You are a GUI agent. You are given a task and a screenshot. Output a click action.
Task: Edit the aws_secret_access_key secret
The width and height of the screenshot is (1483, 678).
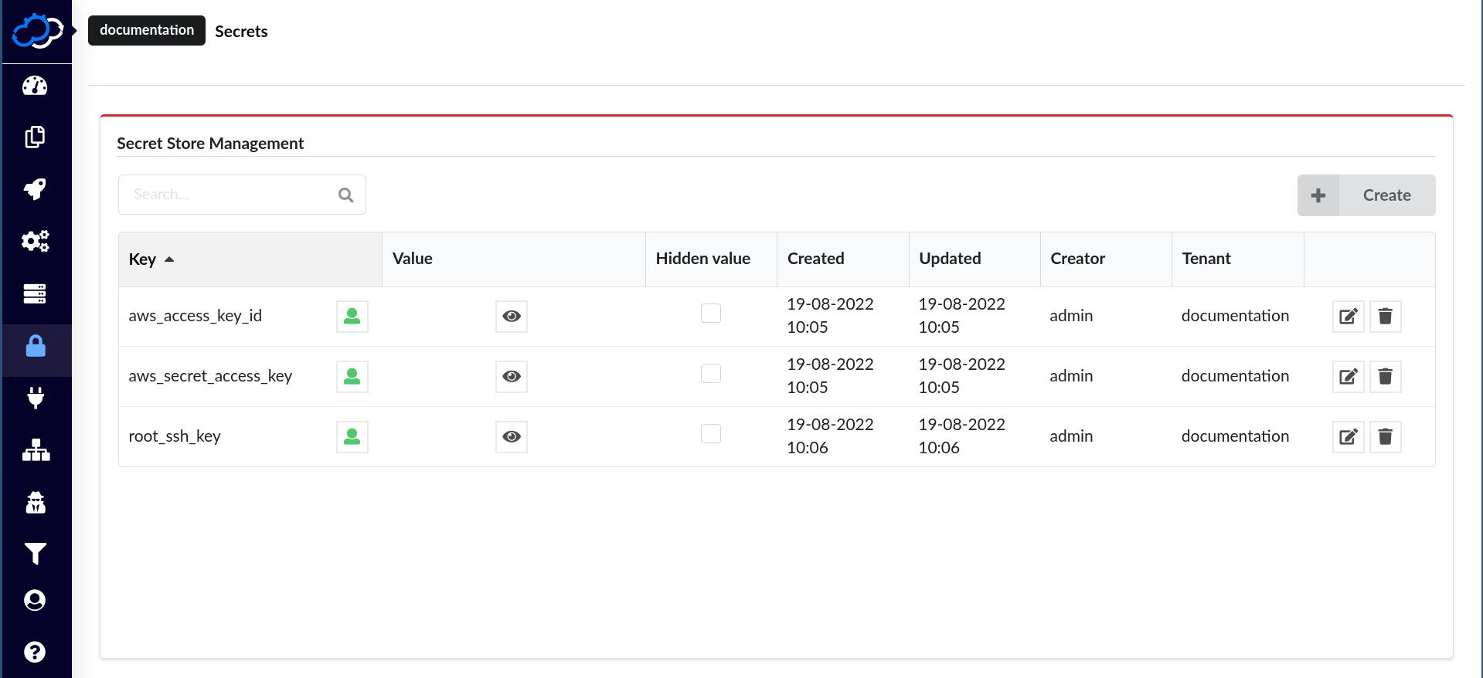[x=1349, y=377]
